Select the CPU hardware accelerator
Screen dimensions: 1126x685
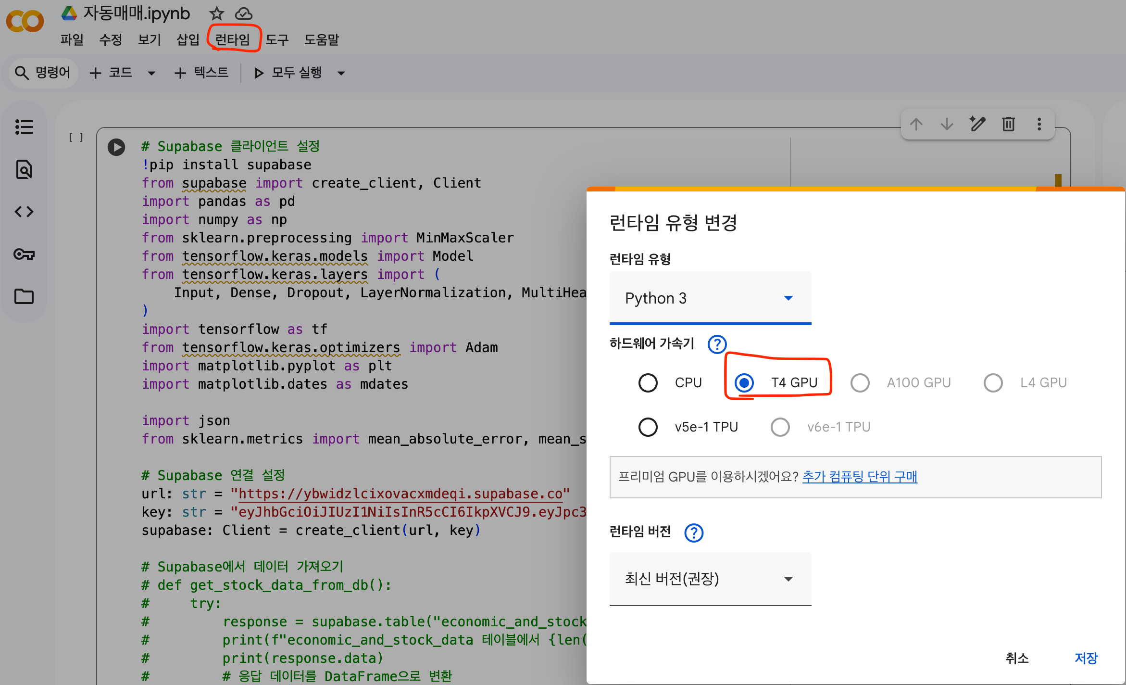[648, 383]
